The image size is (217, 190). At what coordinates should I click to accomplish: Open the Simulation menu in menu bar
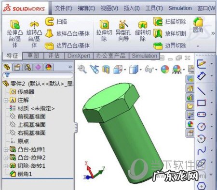point(180,8)
